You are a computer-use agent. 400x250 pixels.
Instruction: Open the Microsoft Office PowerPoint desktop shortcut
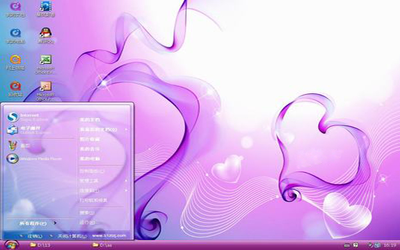click(x=45, y=91)
